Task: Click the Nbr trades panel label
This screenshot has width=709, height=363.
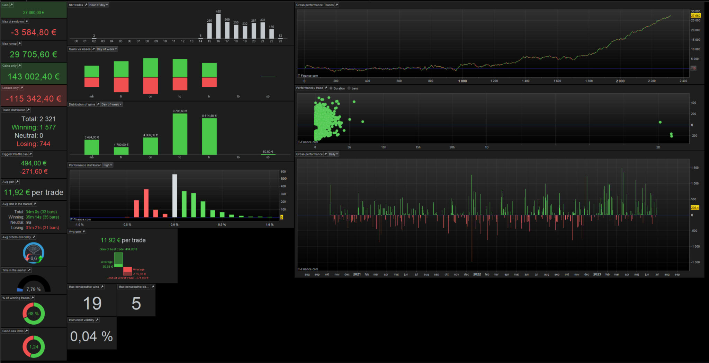Action: 76,5
